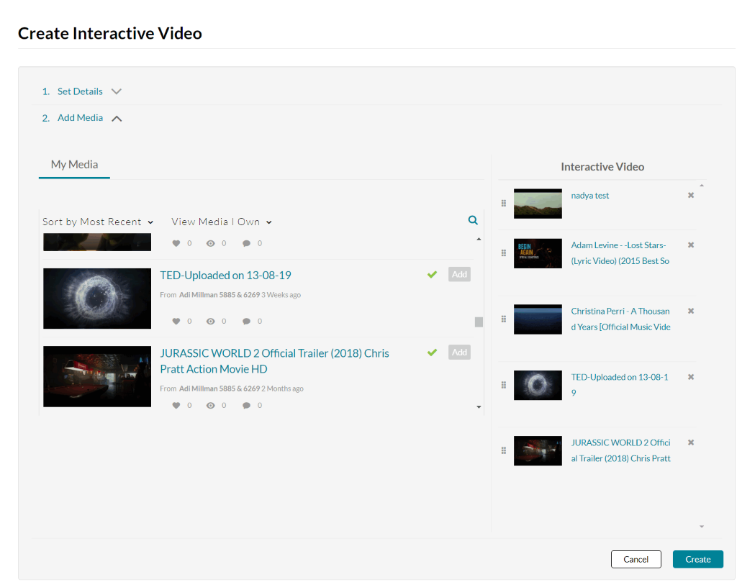Click eye views icon on TED-Uploaded media row
737x582 pixels.
coord(211,322)
